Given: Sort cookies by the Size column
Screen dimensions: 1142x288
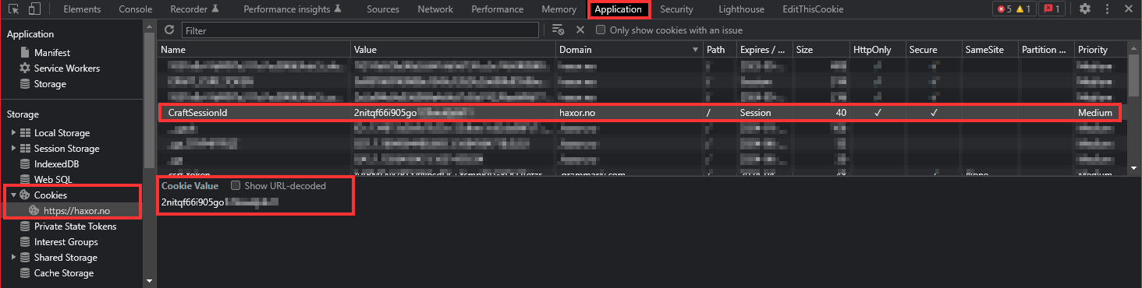Looking at the screenshot, I should click(821, 49).
